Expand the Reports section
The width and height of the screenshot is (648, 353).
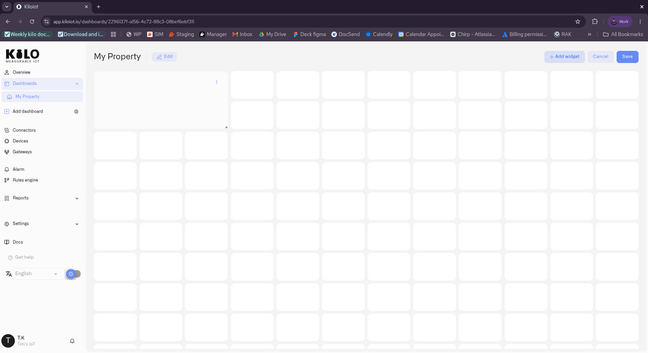42,198
